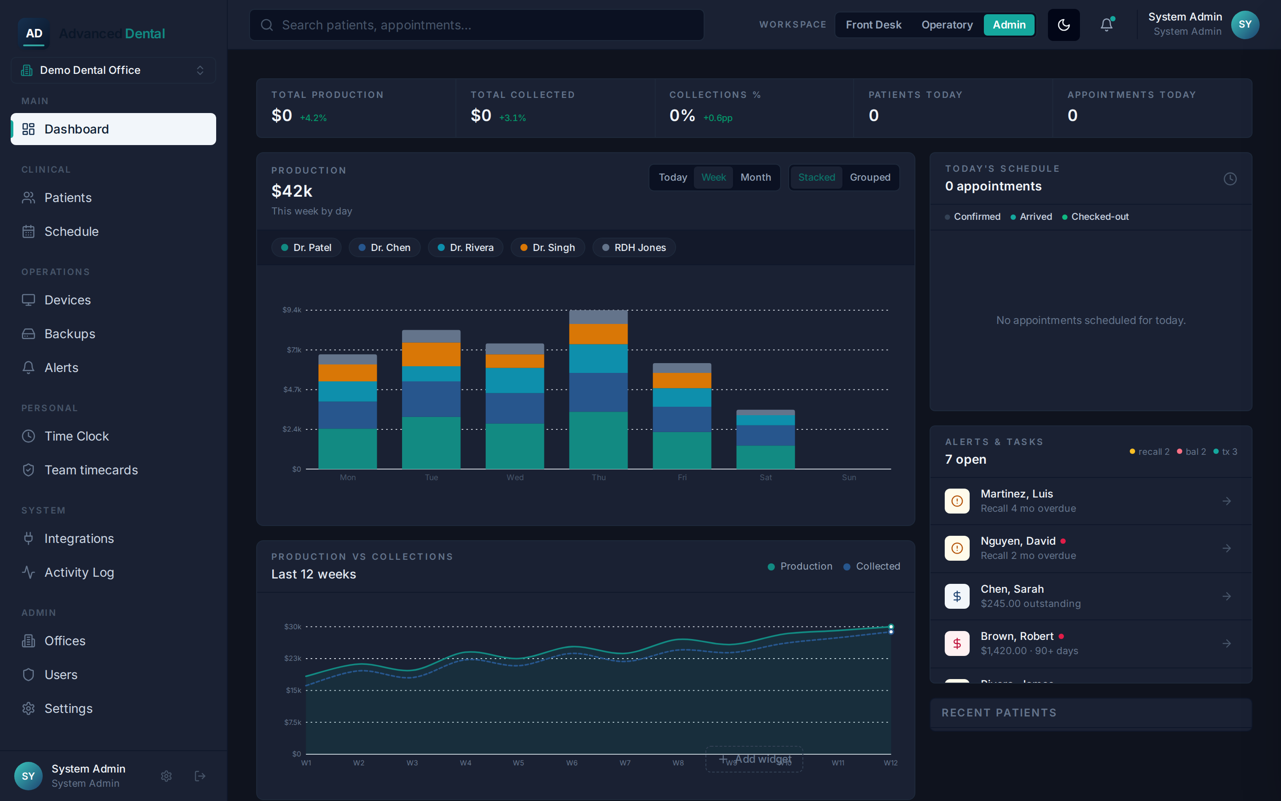
Task: Switch workspace to Front Desk
Action: [874, 25]
